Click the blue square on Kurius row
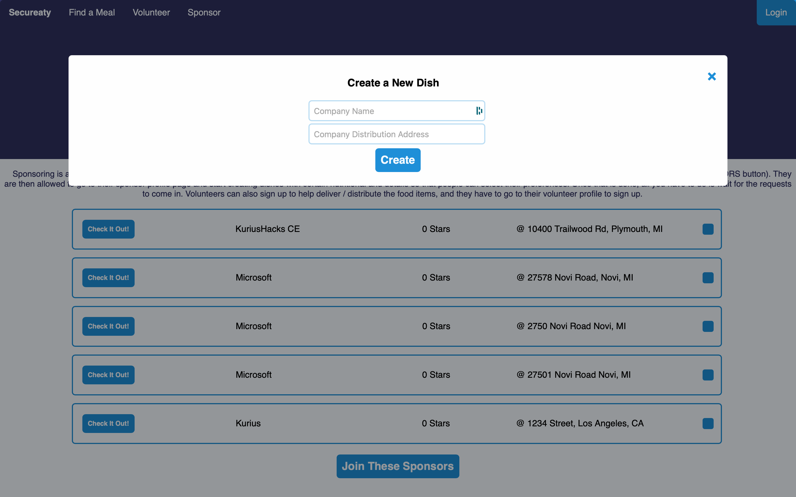 click(x=708, y=423)
